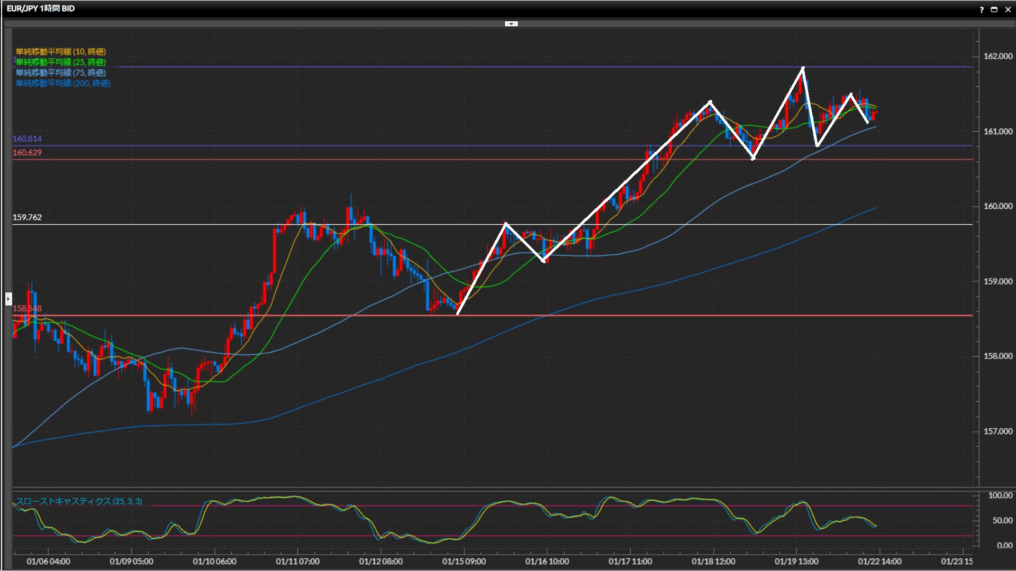
Task: Select the 25-period simple moving average label
Action: coord(61,62)
